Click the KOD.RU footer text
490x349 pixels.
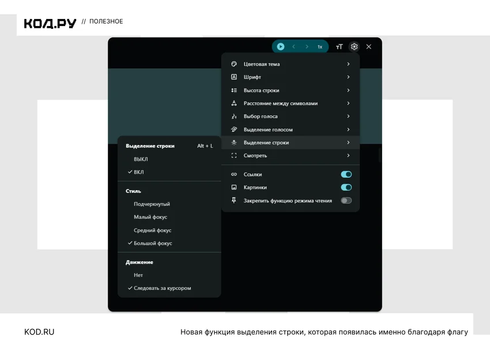39,332
